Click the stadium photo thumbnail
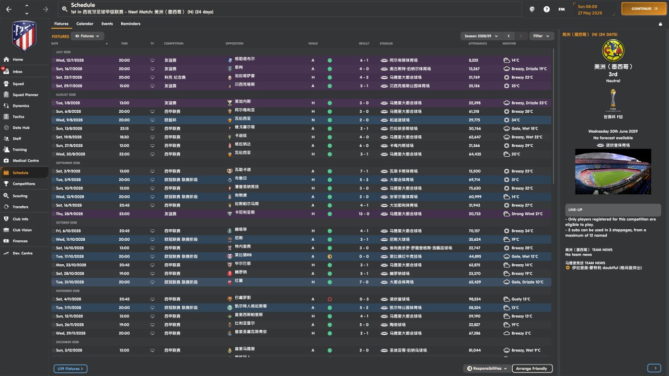The width and height of the screenshot is (669, 376). pos(613,171)
